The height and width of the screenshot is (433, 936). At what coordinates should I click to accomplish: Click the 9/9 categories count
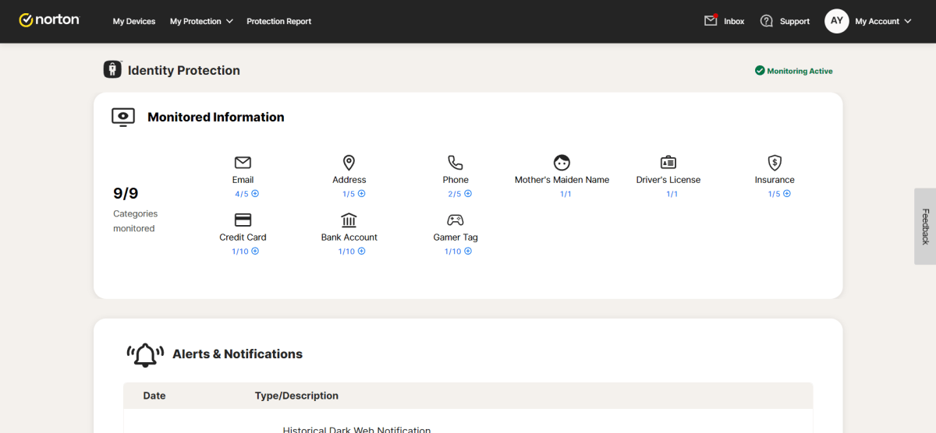126,194
